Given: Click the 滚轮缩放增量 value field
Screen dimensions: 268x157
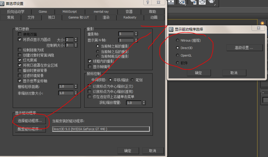Looking at the screenshot, I should (x=134, y=103).
